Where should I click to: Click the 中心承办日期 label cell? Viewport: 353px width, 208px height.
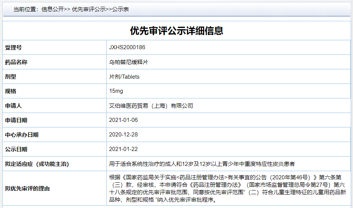click(x=54, y=135)
